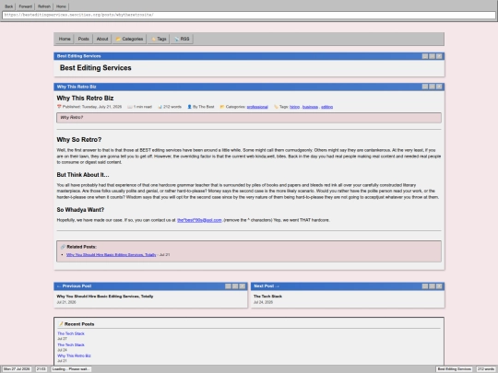Click the Best Editing Services site heading

tap(96, 68)
